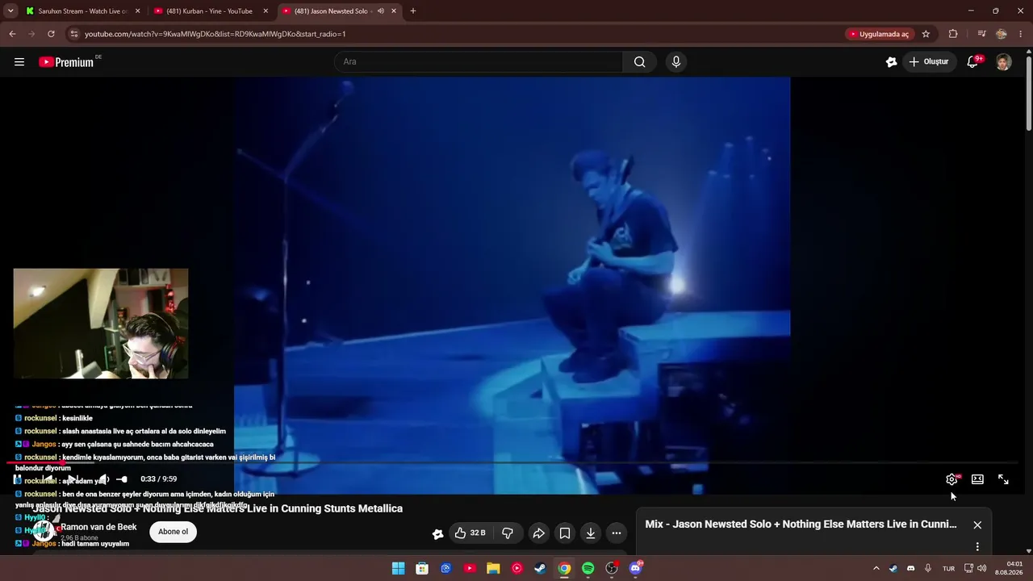Go back in browser history

(x=12, y=34)
